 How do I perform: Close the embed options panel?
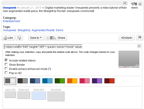click(x=139, y=46)
